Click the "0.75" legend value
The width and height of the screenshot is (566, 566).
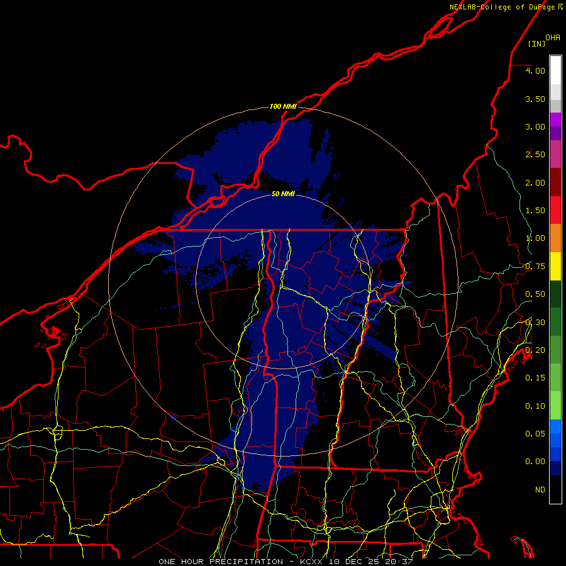535,267
